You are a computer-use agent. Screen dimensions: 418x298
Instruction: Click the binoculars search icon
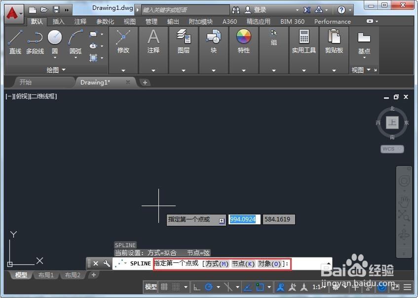pyautogui.click(x=236, y=10)
